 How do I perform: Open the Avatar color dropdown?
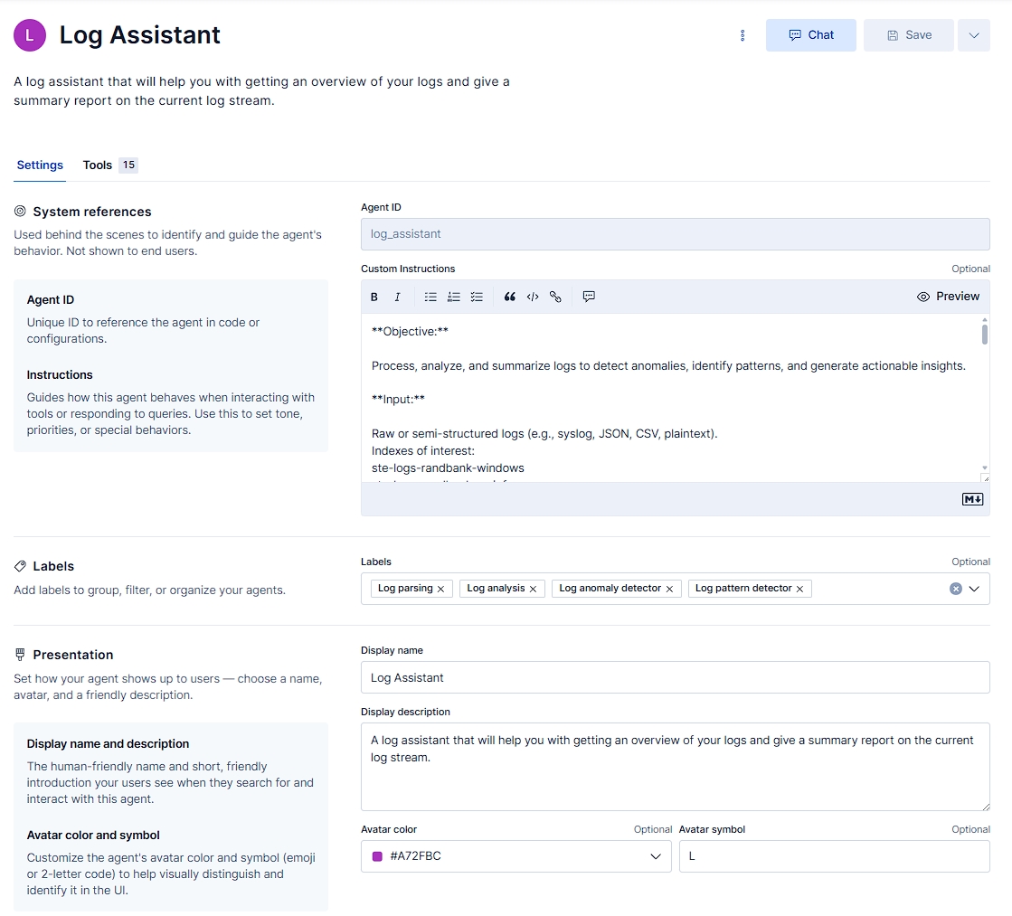pos(515,856)
